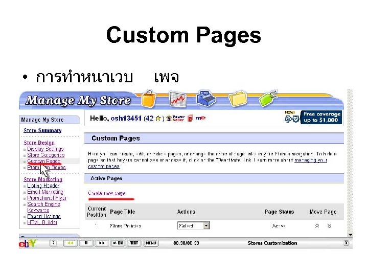The image size is (368, 276).
Task: Click the red eBay Store door icon
Action: (190, 118)
